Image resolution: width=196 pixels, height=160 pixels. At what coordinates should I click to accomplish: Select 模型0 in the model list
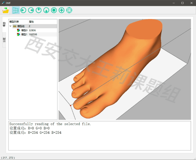[24, 30]
